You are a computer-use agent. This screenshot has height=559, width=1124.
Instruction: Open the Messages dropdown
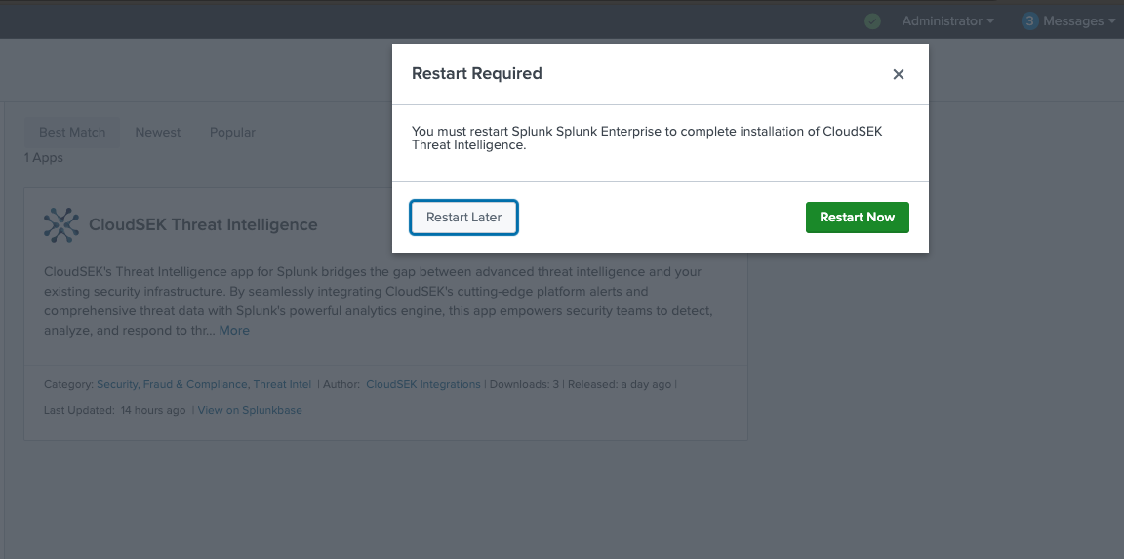1078,21
